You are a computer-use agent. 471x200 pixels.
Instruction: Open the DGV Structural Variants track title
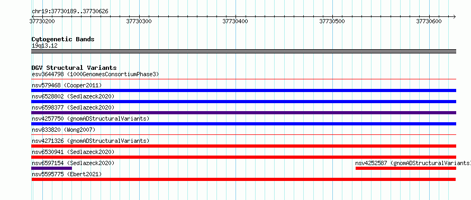pos(74,68)
